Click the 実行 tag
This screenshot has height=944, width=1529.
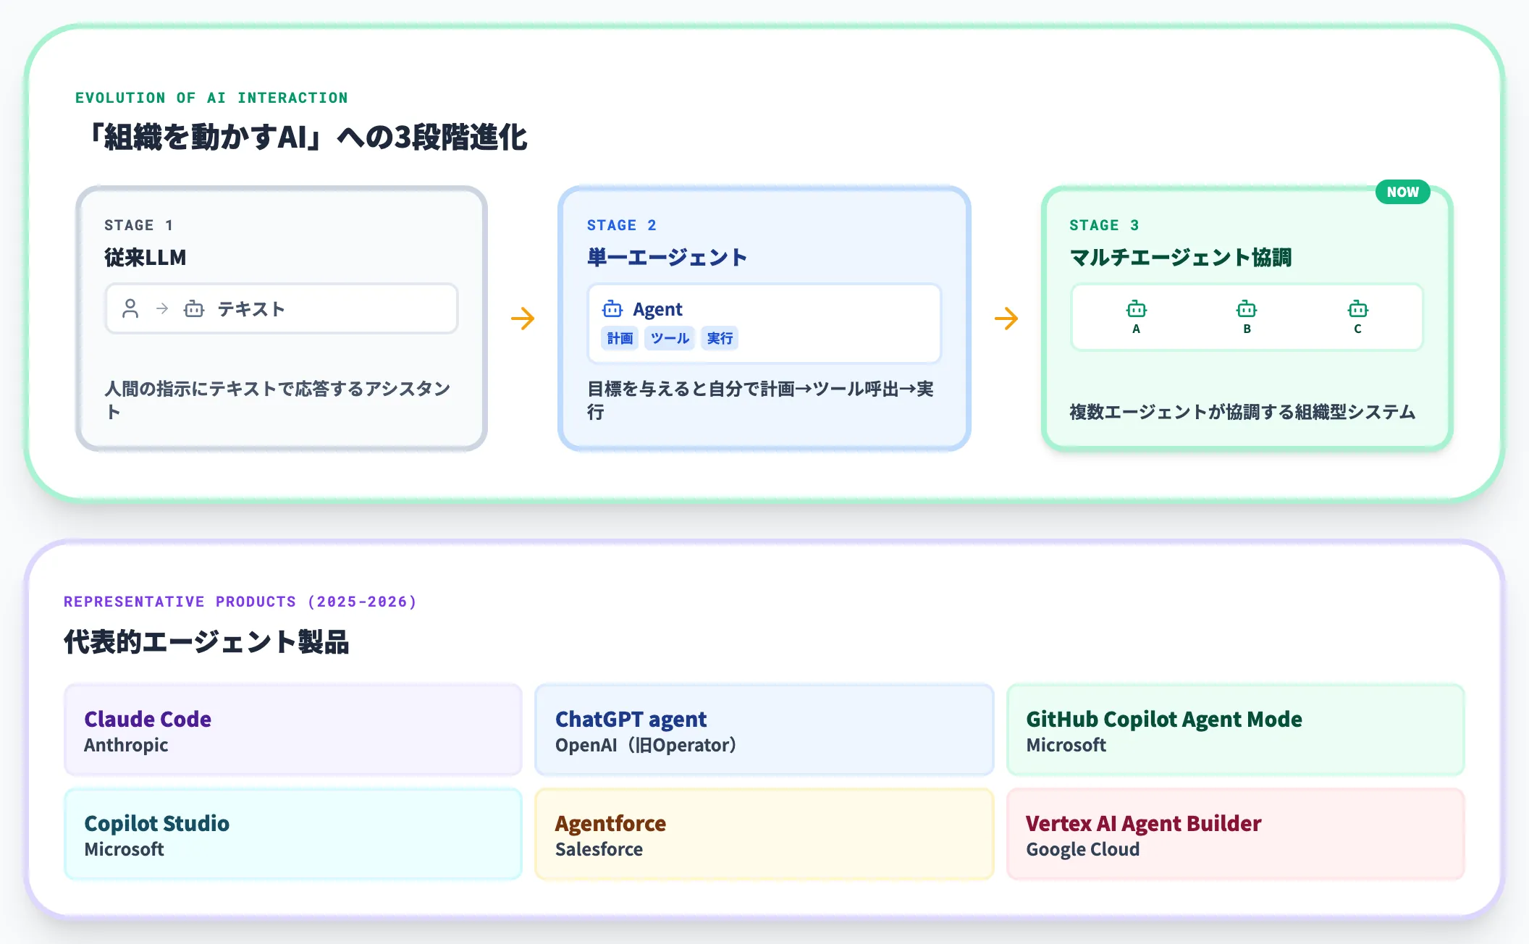tap(720, 338)
